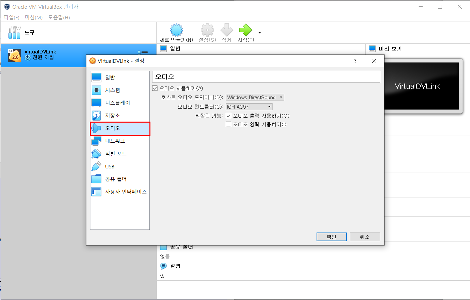Open the Storage (저장소) settings category

[120, 116]
